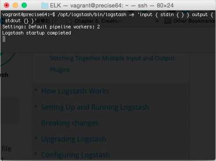
Task: Expand the Upgrading Logstash section
Action: tap(36, 138)
